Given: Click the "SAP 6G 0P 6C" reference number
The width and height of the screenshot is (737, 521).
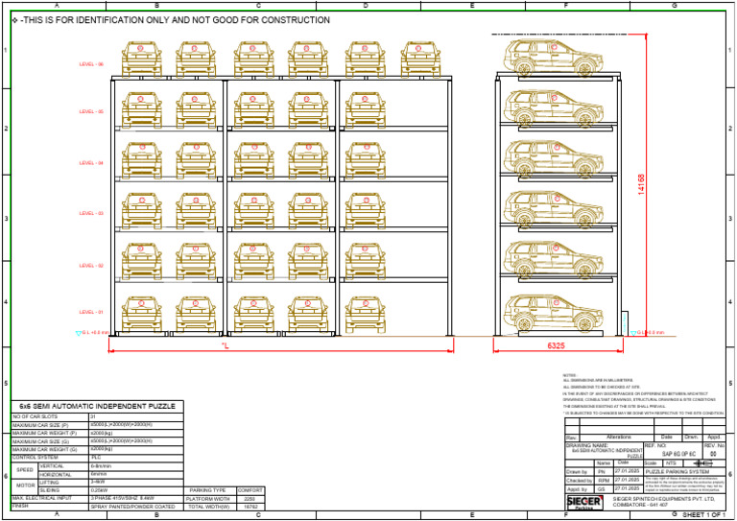Looking at the screenshot, I should click(x=678, y=454).
